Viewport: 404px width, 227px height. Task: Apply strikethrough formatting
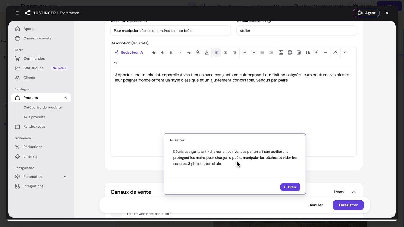(x=189, y=53)
